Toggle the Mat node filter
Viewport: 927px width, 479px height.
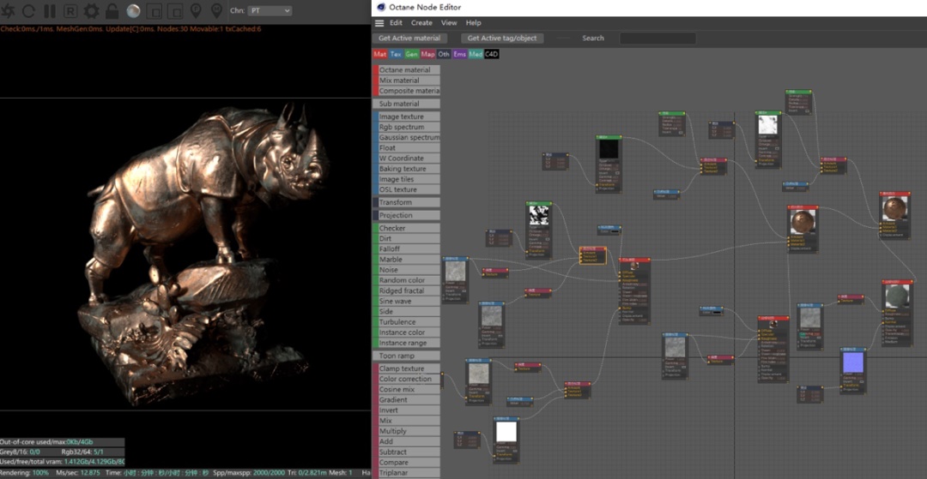tap(380, 54)
